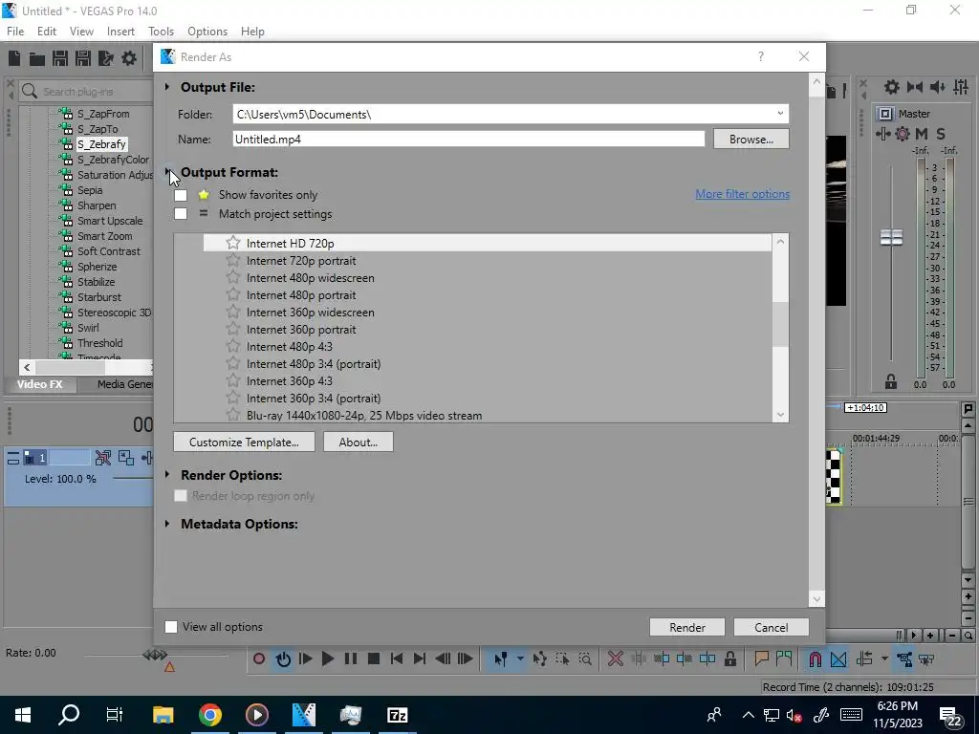Toggle Loop Playback in transport bar
Screen dimensions: 979x734
click(283, 658)
